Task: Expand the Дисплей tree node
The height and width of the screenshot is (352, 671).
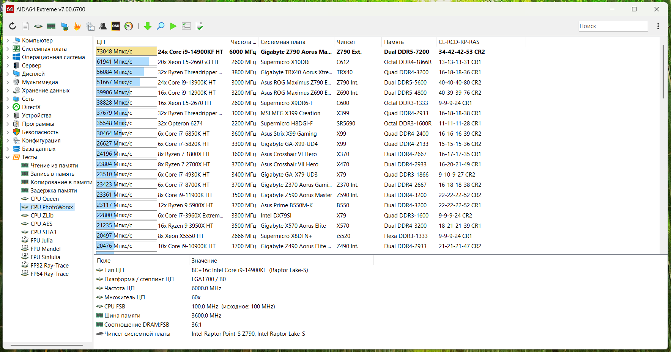Action: click(8, 74)
